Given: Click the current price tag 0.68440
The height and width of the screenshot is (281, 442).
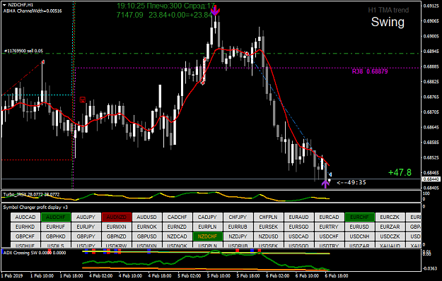Looking at the screenshot, I should click(431, 179).
